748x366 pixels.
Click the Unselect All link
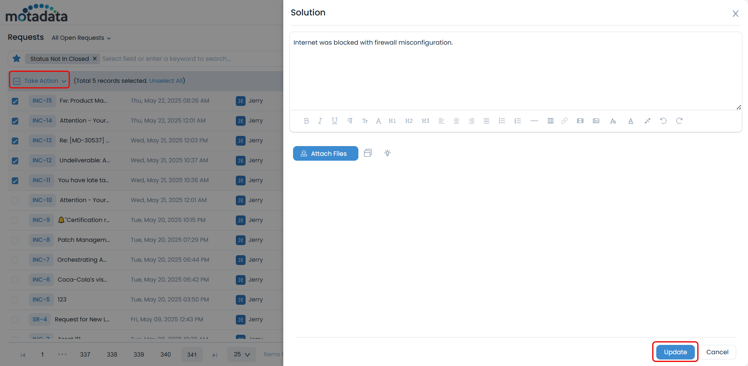[166, 80]
